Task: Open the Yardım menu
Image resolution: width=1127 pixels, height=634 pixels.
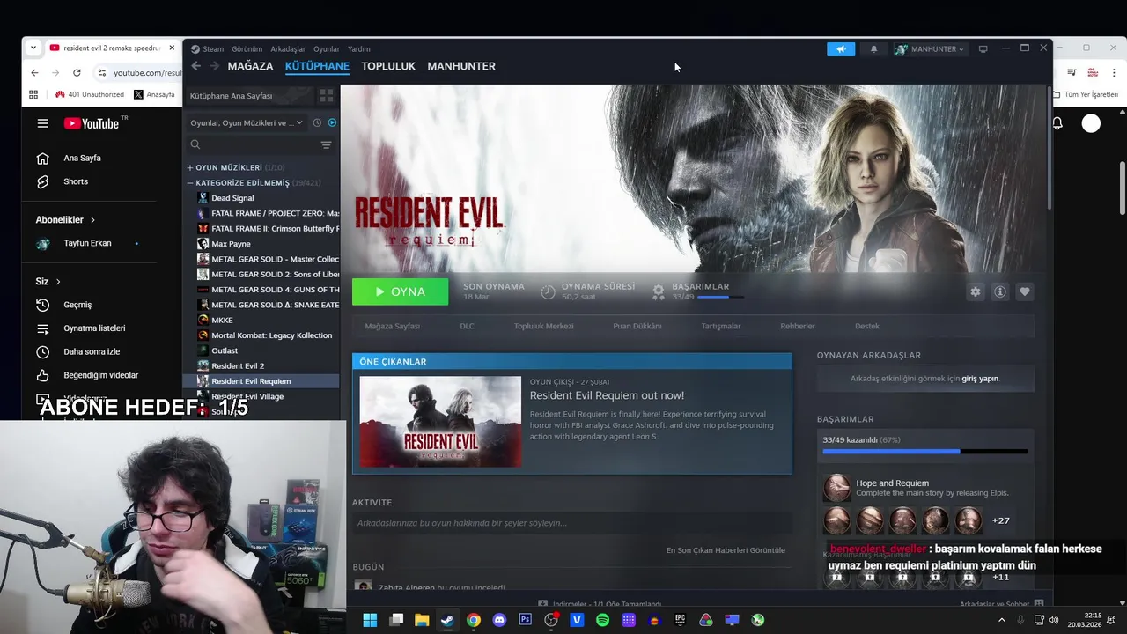Action: pos(359,49)
